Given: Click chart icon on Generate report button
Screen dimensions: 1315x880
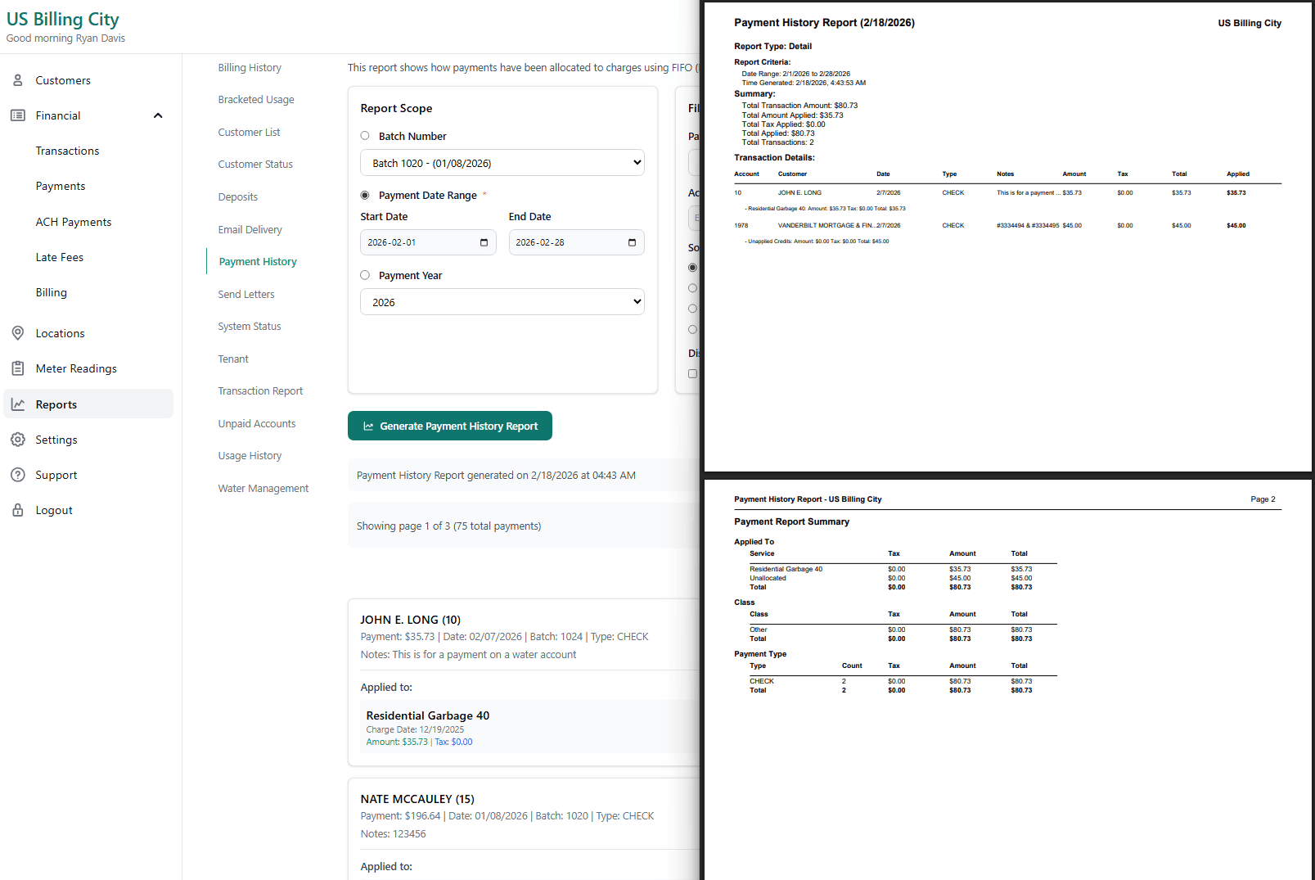Looking at the screenshot, I should 368,426.
